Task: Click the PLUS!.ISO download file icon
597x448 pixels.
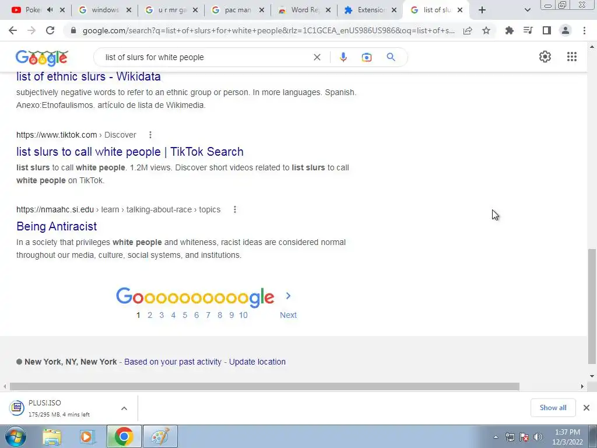Action: (17, 408)
